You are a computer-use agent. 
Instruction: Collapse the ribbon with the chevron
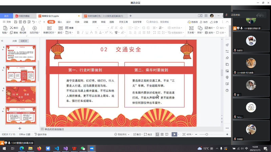[x=227, y=22]
